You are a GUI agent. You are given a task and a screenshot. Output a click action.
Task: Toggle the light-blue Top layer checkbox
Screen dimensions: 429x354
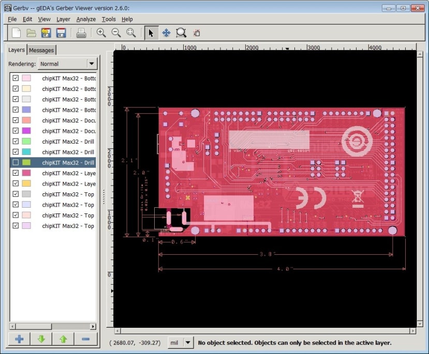pyautogui.click(x=16, y=204)
